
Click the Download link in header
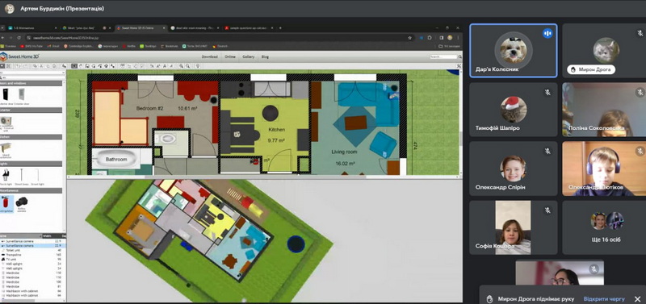click(x=209, y=56)
